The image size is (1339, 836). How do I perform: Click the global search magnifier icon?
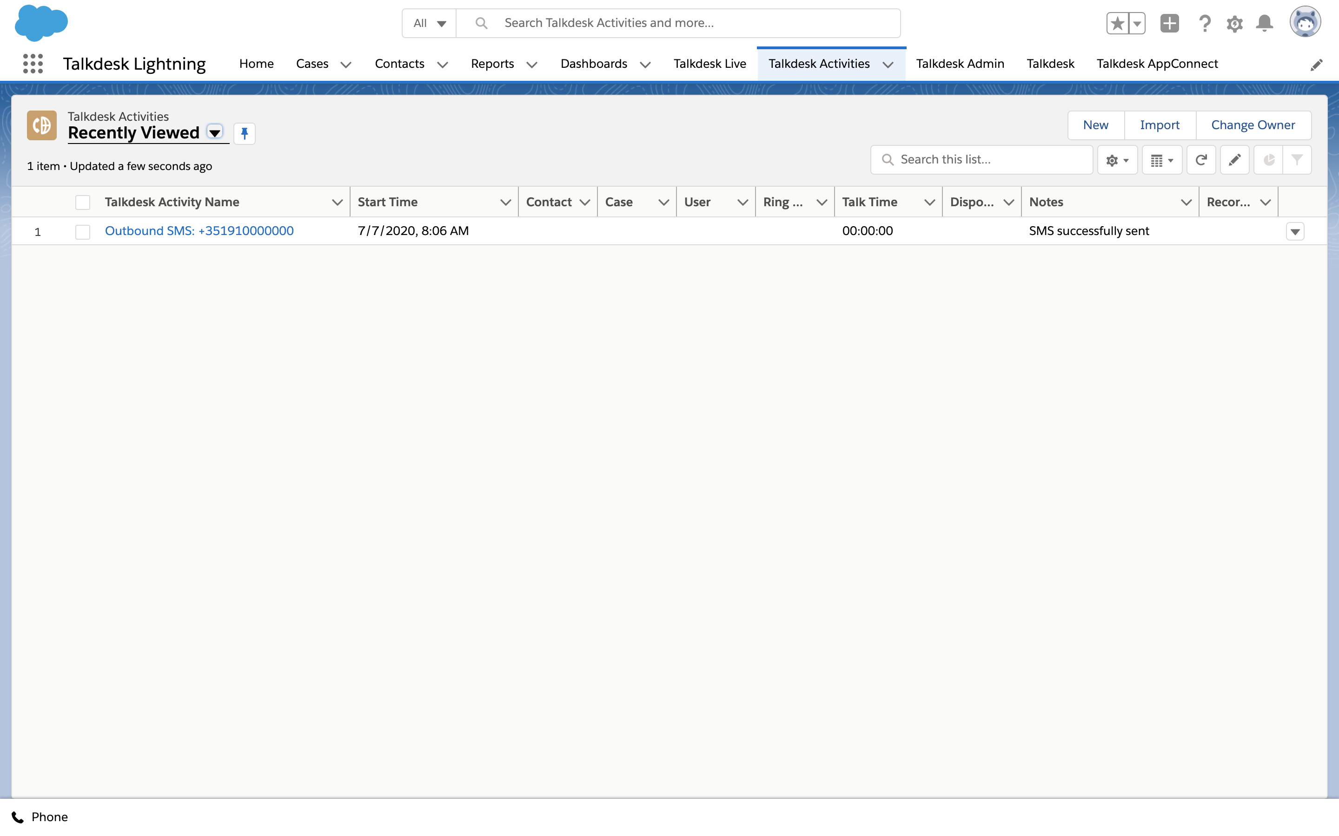click(x=481, y=23)
